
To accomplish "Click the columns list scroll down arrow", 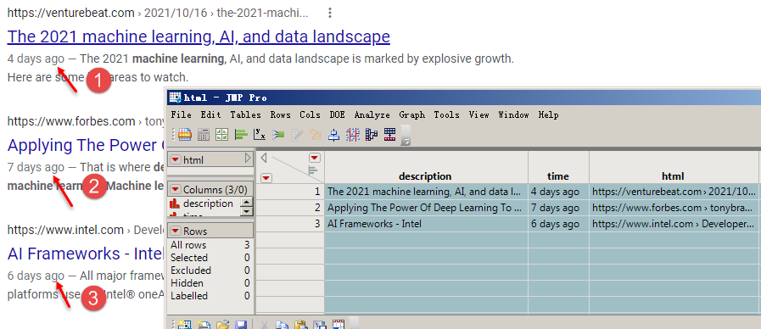I will [248, 211].
